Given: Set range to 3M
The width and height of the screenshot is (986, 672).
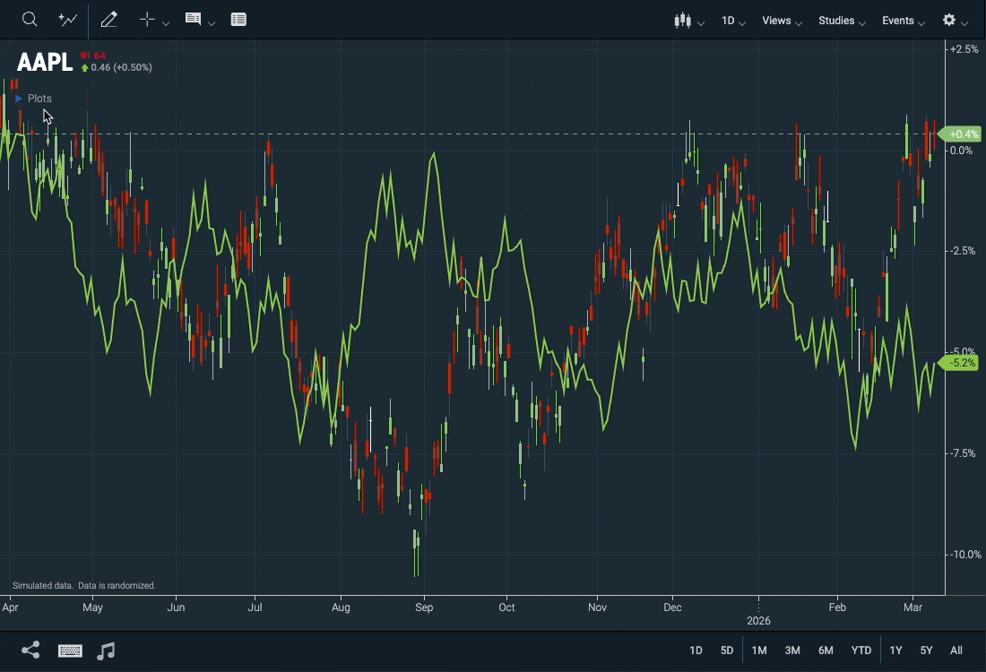Looking at the screenshot, I should [x=792, y=650].
